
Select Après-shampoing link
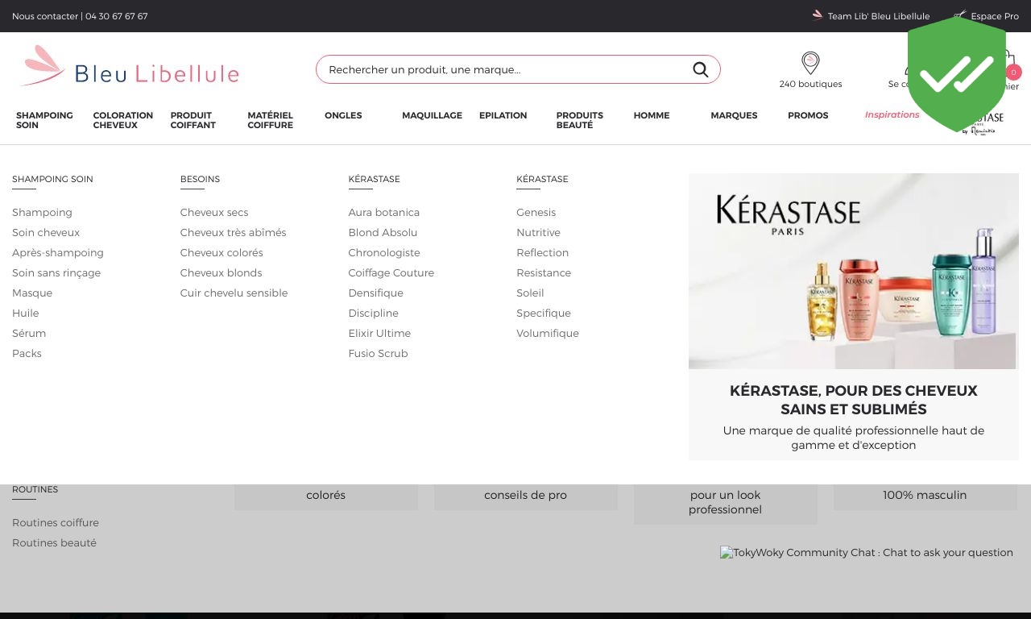[58, 252]
